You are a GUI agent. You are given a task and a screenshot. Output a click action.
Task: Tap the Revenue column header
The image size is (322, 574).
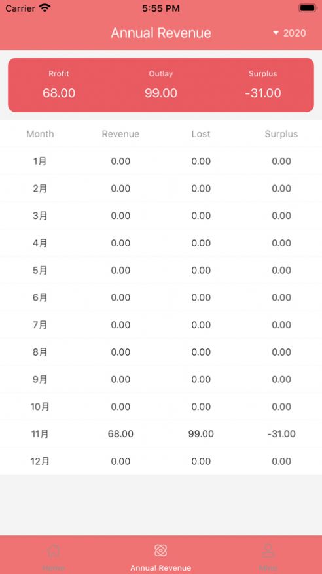tap(120, 134)
